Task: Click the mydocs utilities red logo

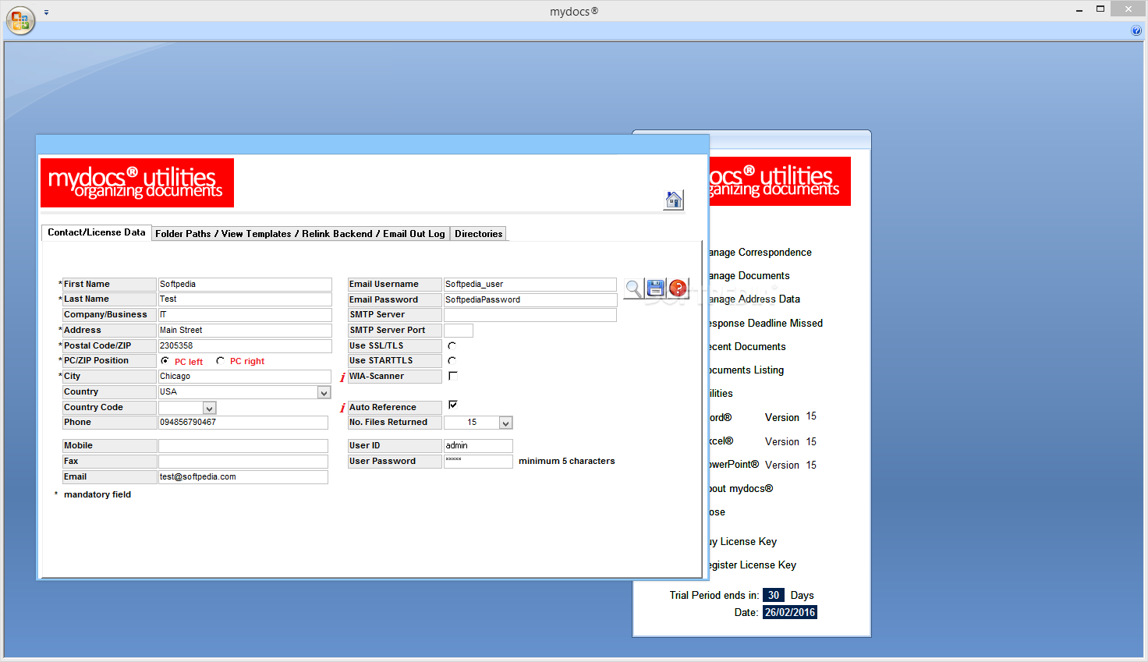Action: coord(137,182)
